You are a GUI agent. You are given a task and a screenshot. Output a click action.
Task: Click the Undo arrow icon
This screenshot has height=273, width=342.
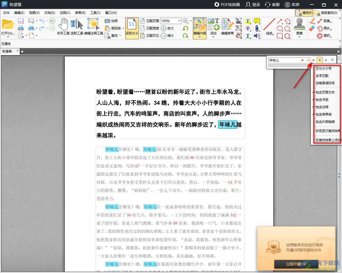point(41,21)
